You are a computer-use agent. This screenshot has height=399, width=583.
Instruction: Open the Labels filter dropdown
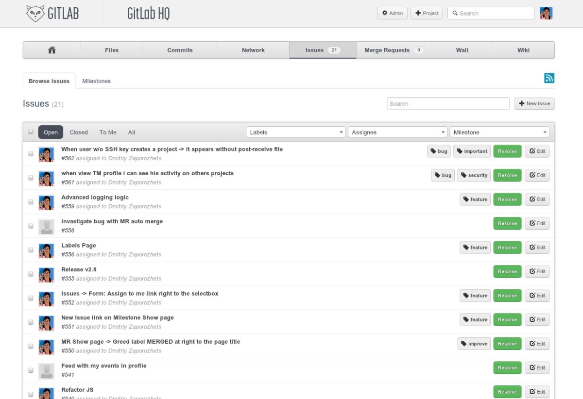(296, 132)
